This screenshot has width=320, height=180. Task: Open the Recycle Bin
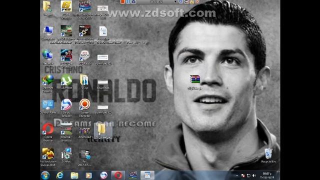[268, 155]
